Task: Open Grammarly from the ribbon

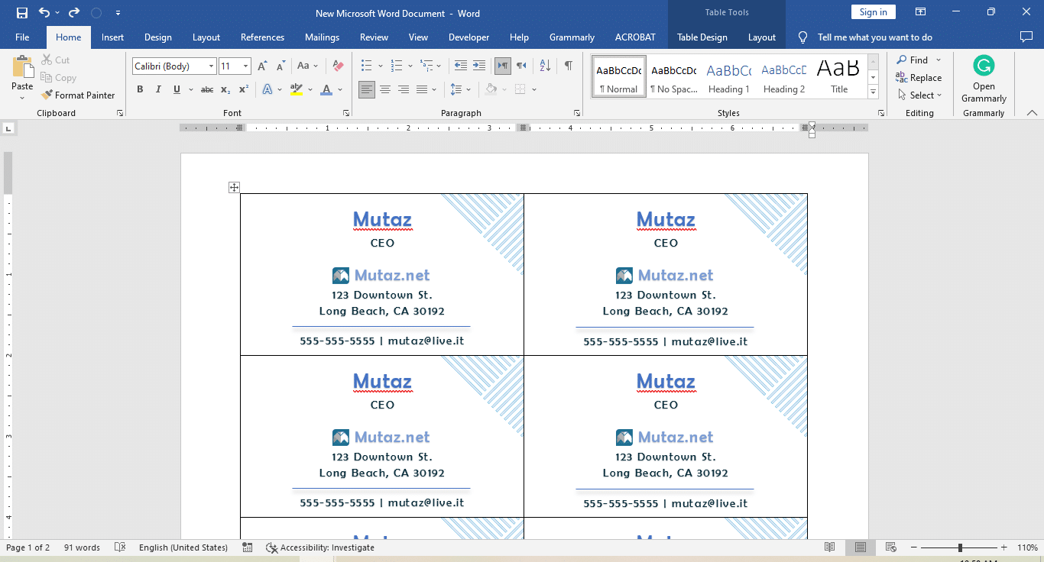Action: [984, 79]
